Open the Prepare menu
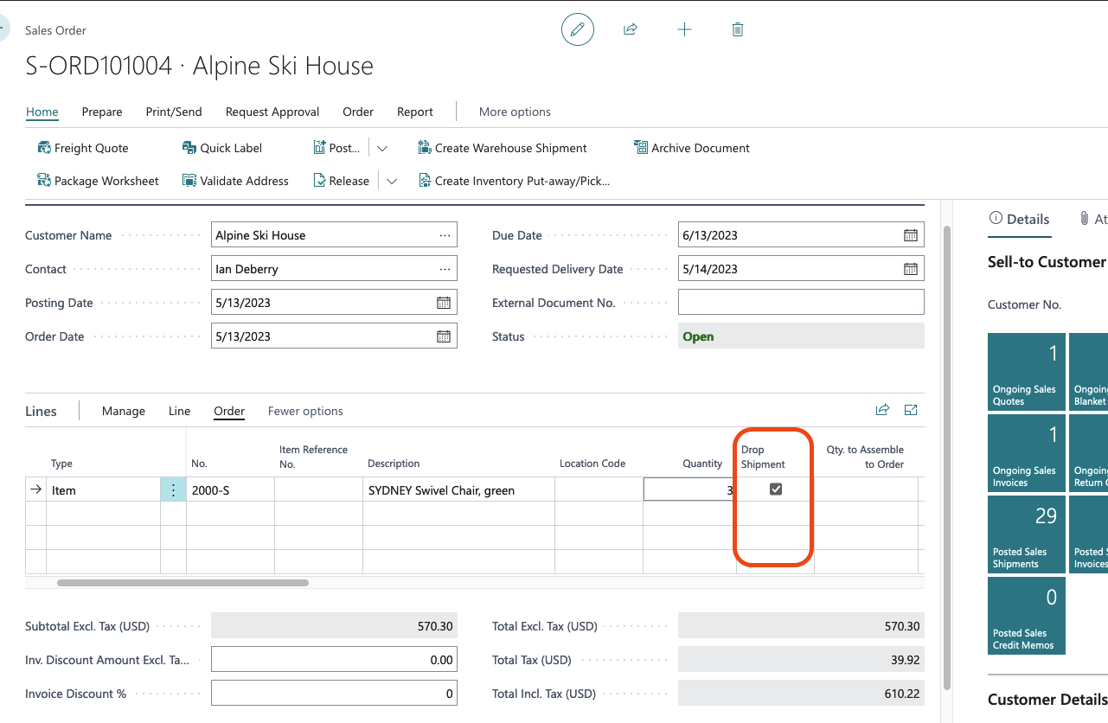The height and width of the screenshot is (723, 1108). (102, 112)
